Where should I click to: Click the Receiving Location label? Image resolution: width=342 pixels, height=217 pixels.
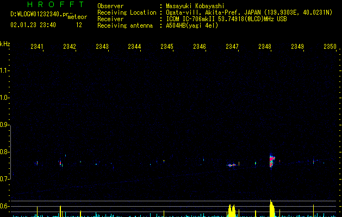[x=127, y=12]
